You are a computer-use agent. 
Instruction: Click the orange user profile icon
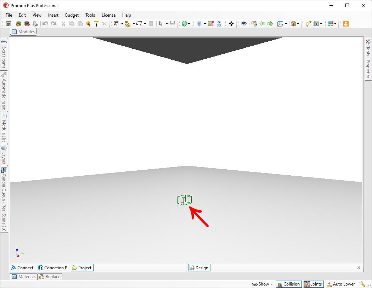pos(346,24)
